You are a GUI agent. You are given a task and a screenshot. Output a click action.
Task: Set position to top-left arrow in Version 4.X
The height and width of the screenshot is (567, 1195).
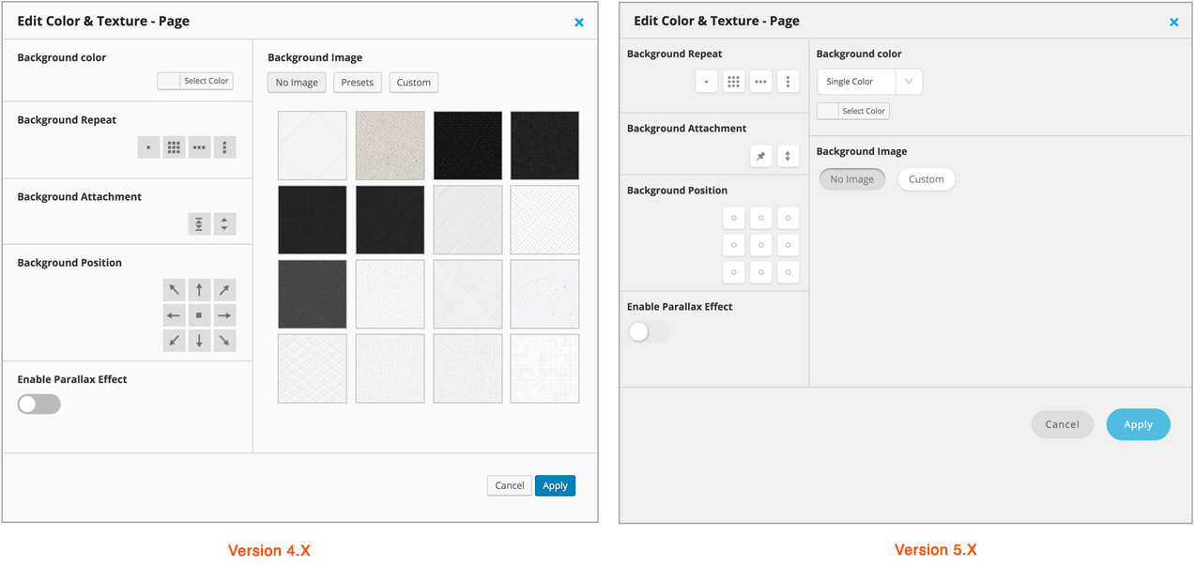[174, 290]
